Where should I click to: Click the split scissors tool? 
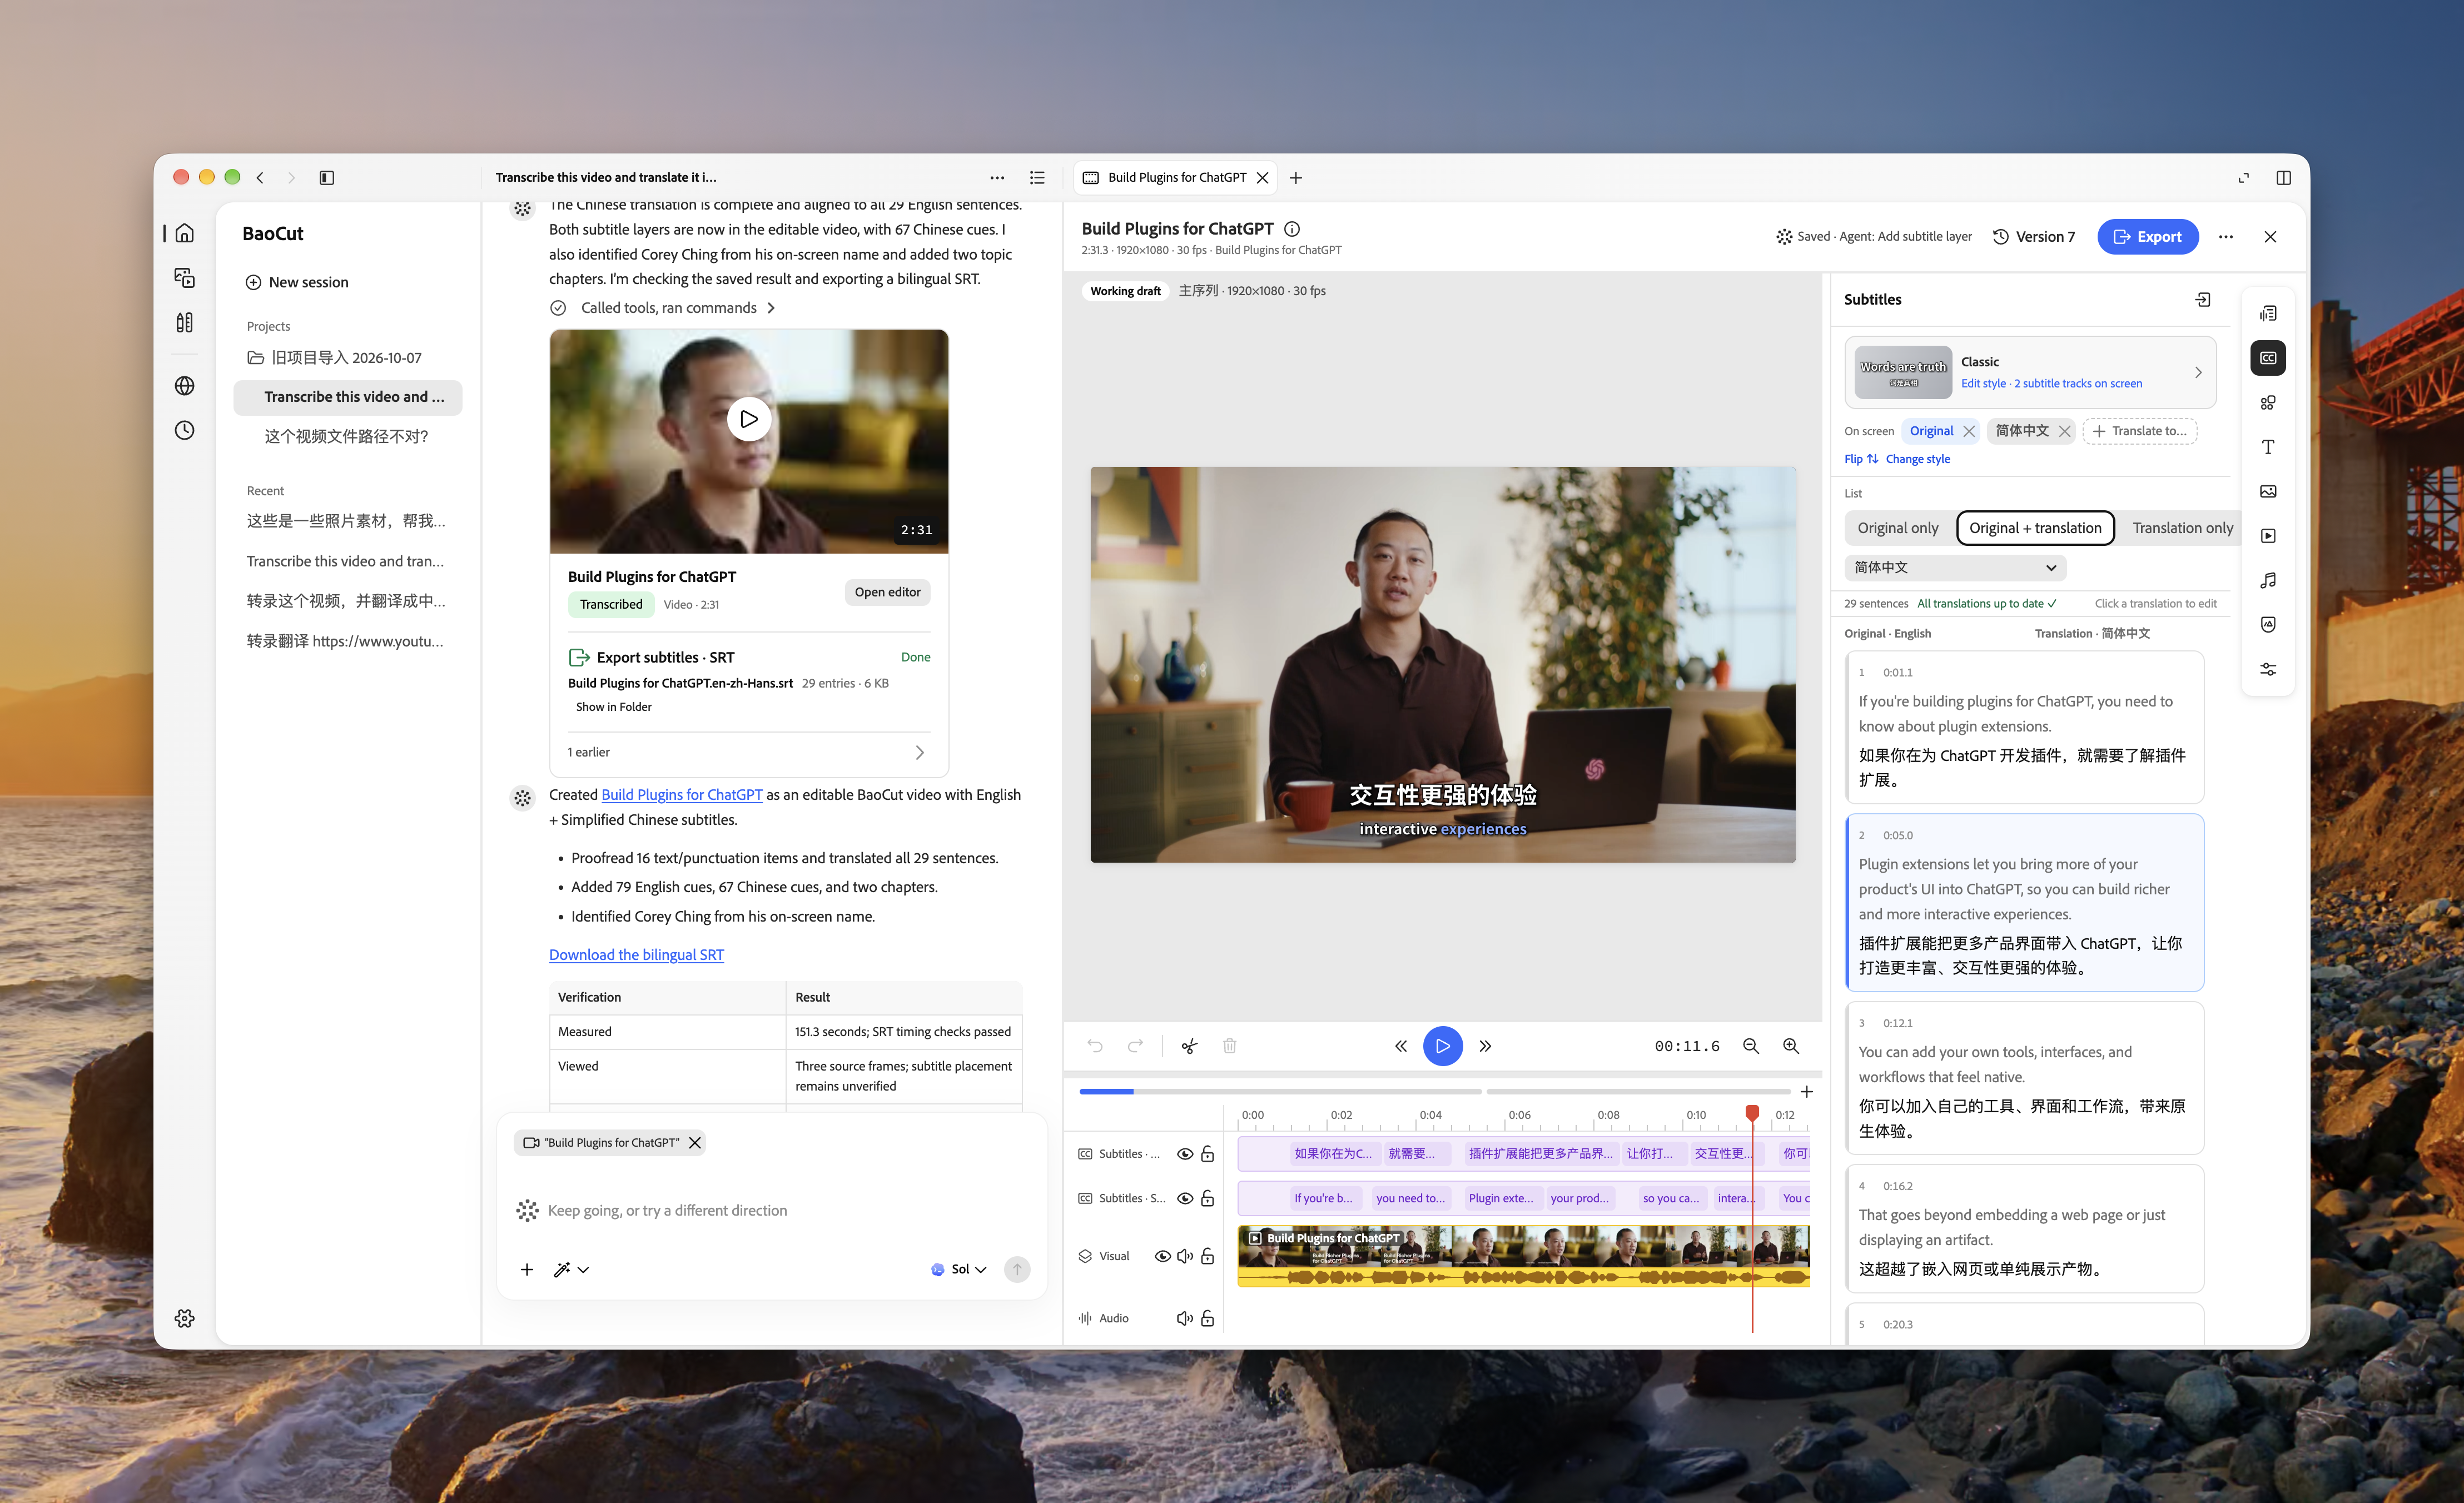point(1189,1046)
